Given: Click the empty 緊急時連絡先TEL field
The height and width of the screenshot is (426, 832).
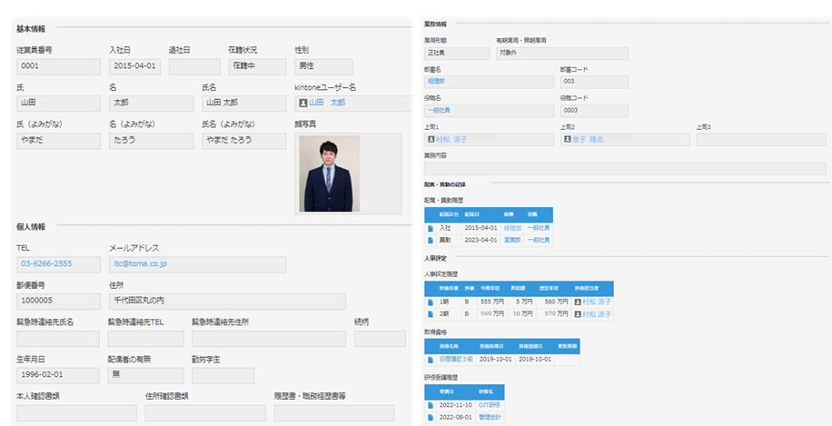Looking at the screenshot, I should click(x=145, y=339).
